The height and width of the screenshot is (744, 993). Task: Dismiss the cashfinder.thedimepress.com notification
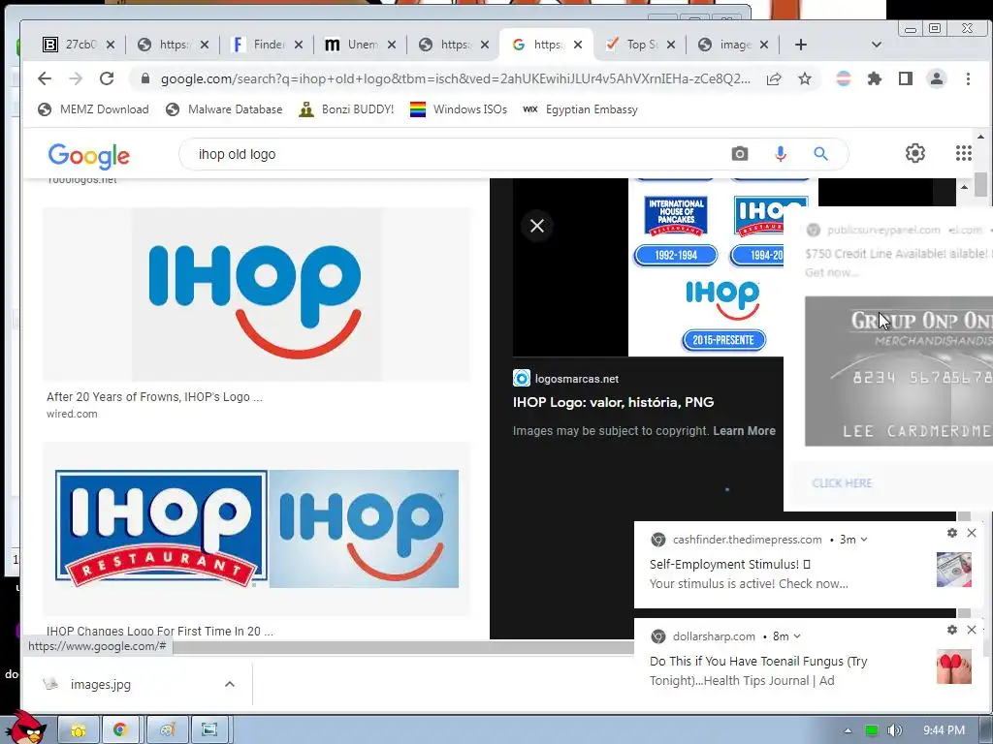[x=972, y=534]
